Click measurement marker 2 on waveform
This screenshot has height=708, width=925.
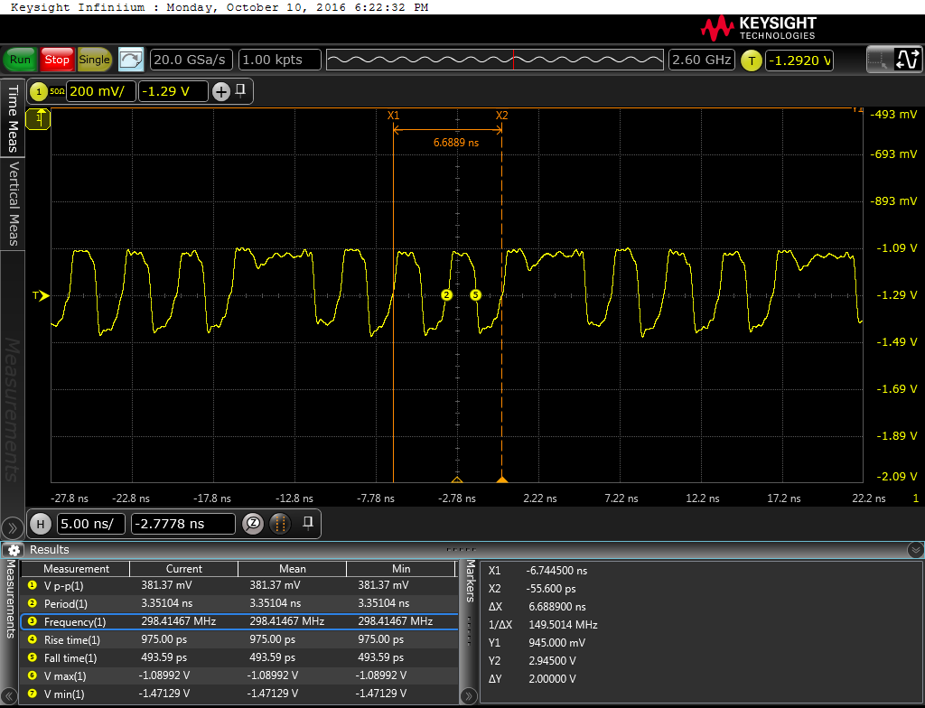446,295
